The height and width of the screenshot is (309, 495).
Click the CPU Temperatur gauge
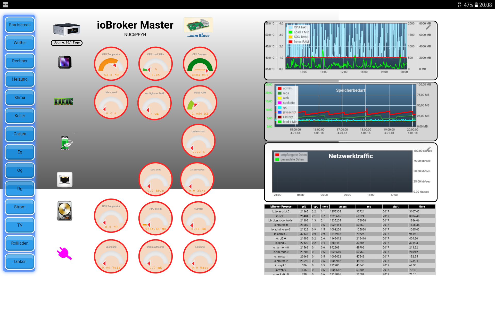pyautogui.click(x=111, y=64)
